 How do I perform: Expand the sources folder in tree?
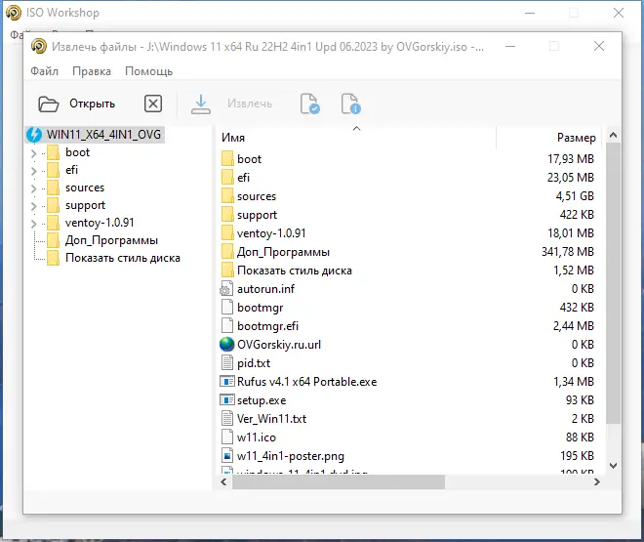pyautogui.click(x=34, y=188)
